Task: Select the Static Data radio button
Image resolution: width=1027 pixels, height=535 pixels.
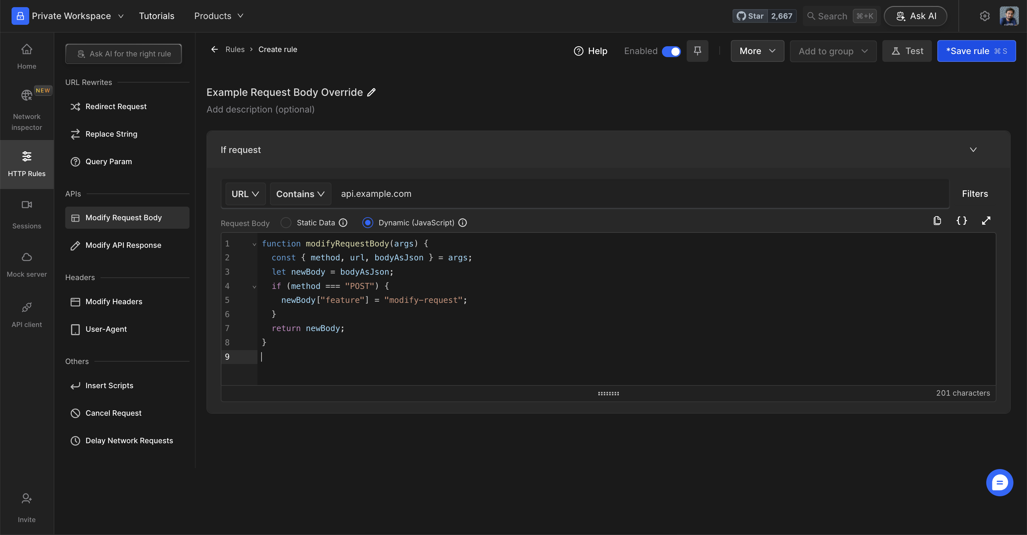Action: [286, 223]
